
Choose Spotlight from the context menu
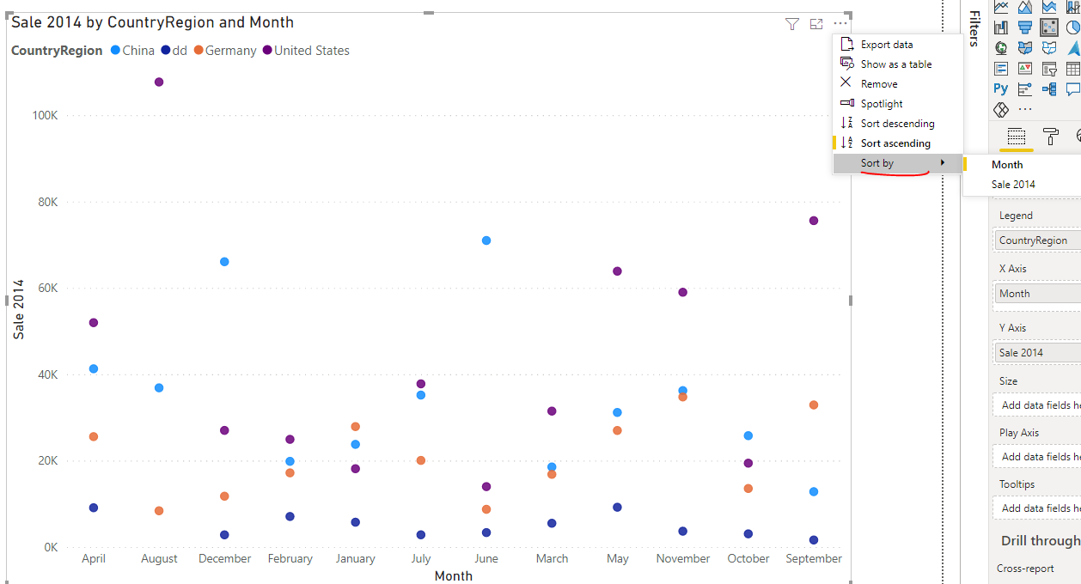click(898, 104)
